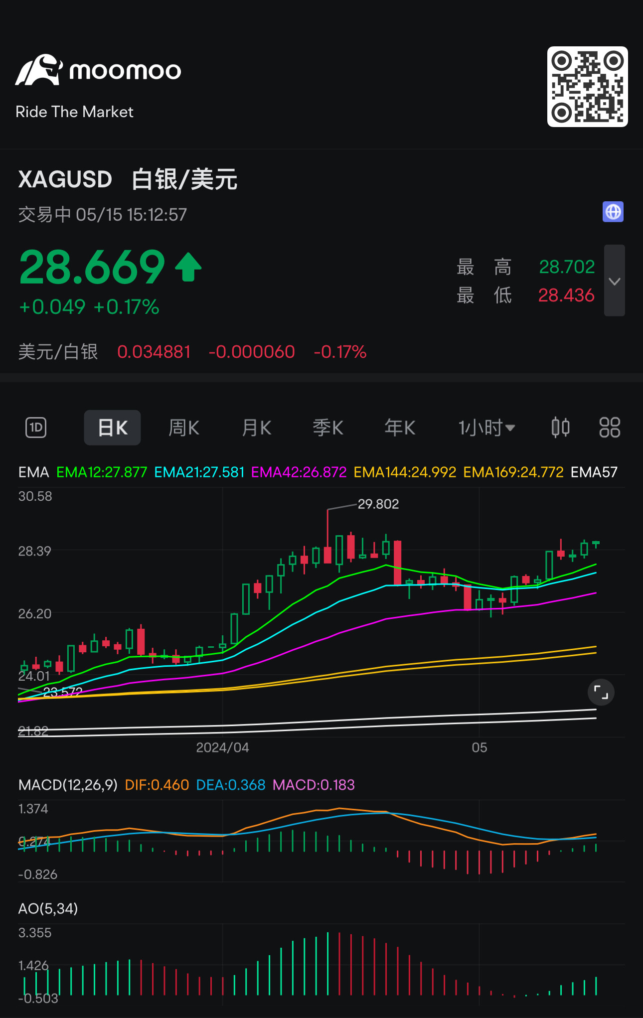Tap the 3.355 AO axis label
This screenshot has height=1018, width=643.
pos(35,933)
